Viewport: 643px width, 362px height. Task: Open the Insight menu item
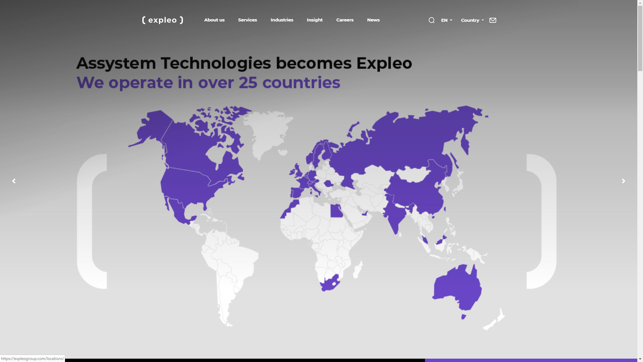pyautogui.click(x=314, y=20)
